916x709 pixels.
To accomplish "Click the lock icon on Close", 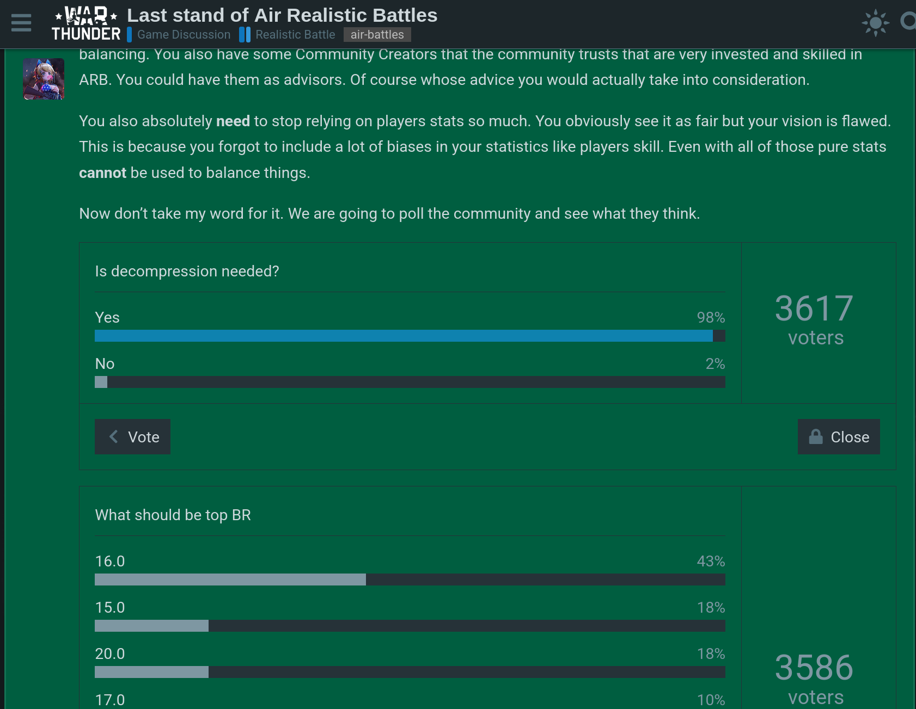I will coord(816,437).
